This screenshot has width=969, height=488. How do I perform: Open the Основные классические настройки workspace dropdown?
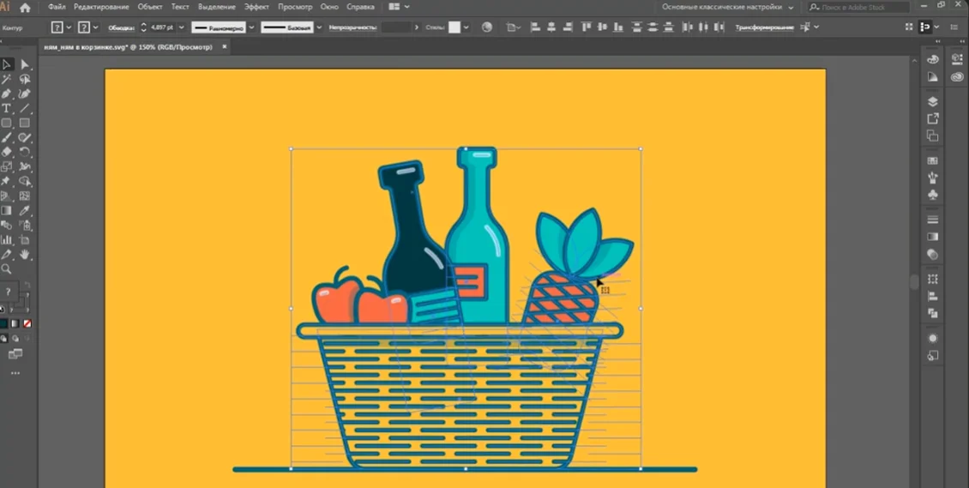(728, 8)
